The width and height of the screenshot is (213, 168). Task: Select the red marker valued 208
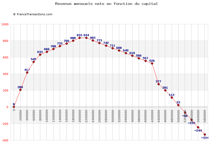pos(20,90)
